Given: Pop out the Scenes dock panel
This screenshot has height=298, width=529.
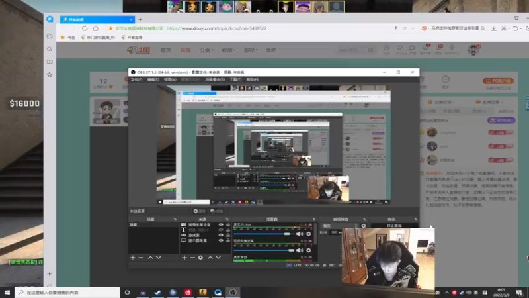Looking at the screenshot, I should click(175, 219).
